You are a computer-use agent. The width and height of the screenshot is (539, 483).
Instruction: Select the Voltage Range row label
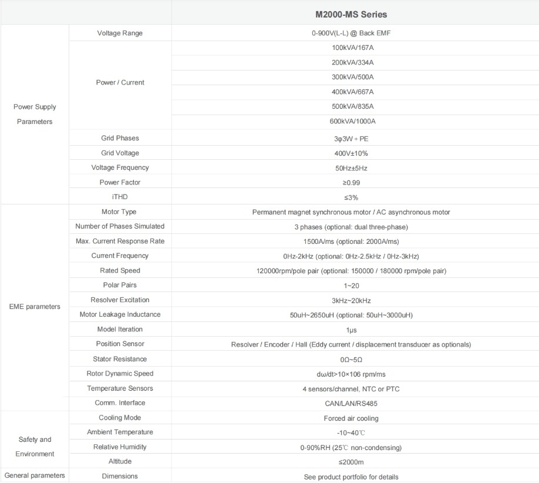click(x=120, y=33)
